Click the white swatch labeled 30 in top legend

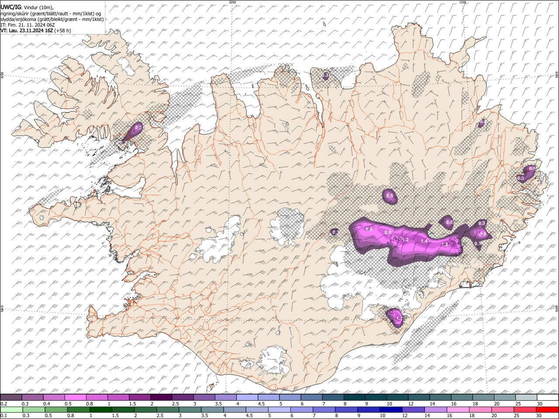tap(548, 397)
